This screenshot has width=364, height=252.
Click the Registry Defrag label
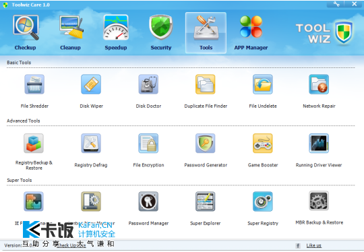[91, 165]
